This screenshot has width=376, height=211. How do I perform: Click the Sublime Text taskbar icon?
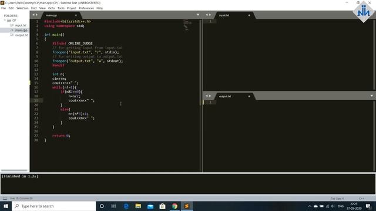[187, 206]
